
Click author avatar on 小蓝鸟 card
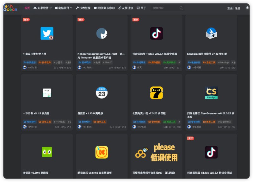pyautogui.click(x=25, y=67)
